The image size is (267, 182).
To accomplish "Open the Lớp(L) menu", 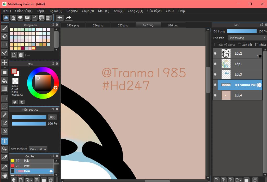I will pyautogui.click(x=41, y=11).
